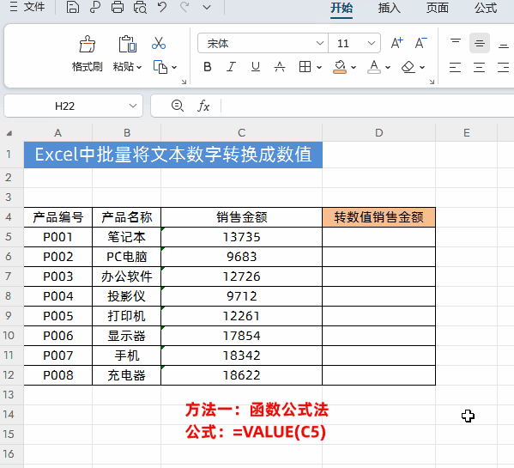Expand the fill color dropdown arrow
Viewport: 514px width, 468px height.
point(354,67)
